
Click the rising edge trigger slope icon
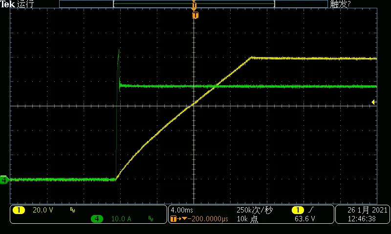click(x=310, y=210)
